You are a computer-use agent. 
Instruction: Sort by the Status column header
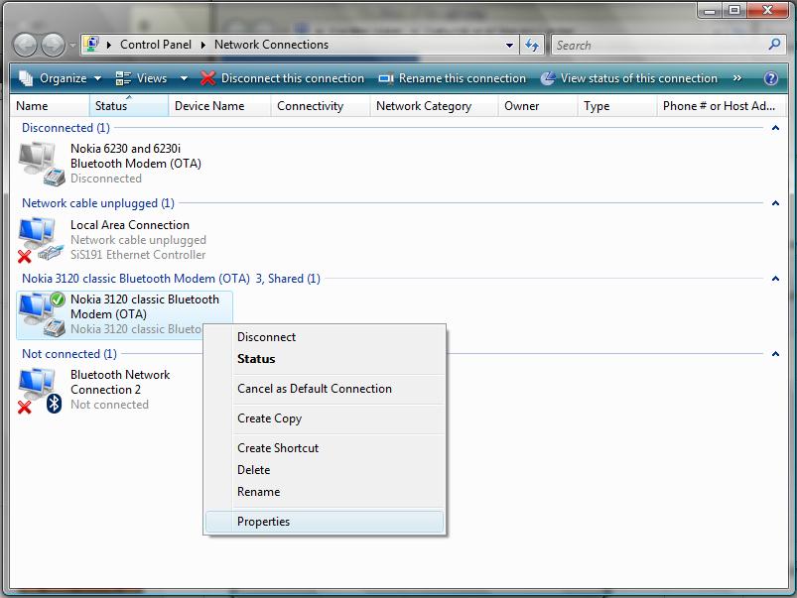129,106
